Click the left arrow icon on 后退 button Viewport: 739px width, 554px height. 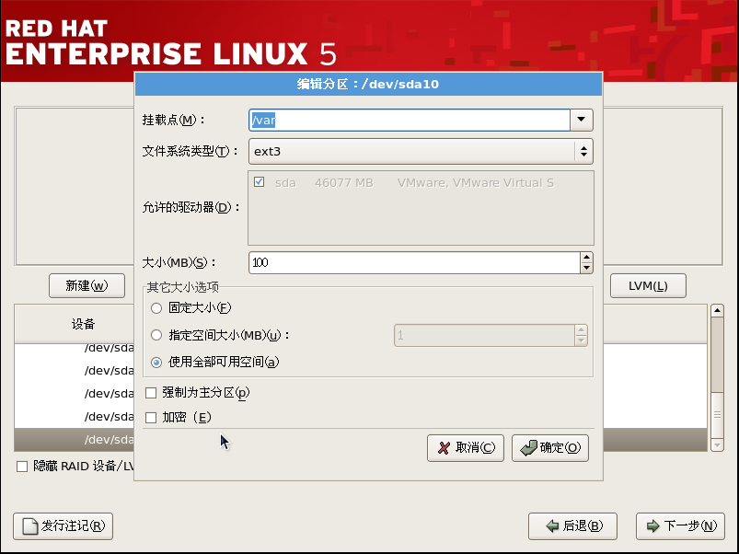tap(552, 525)
